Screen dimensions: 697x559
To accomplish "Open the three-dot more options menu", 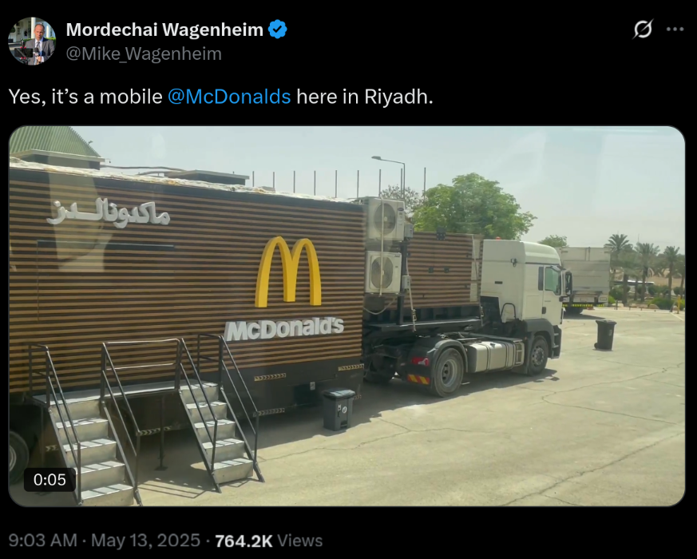I will point(675,30).
